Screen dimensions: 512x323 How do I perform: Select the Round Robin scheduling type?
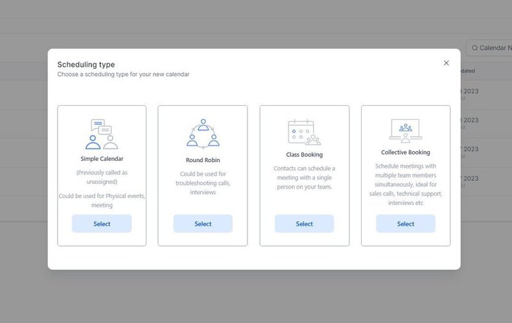[x=203, y=224]
